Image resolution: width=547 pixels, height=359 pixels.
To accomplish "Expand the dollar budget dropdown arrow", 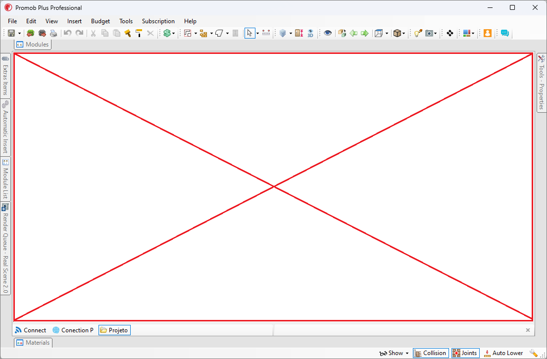I will point(173,34).
